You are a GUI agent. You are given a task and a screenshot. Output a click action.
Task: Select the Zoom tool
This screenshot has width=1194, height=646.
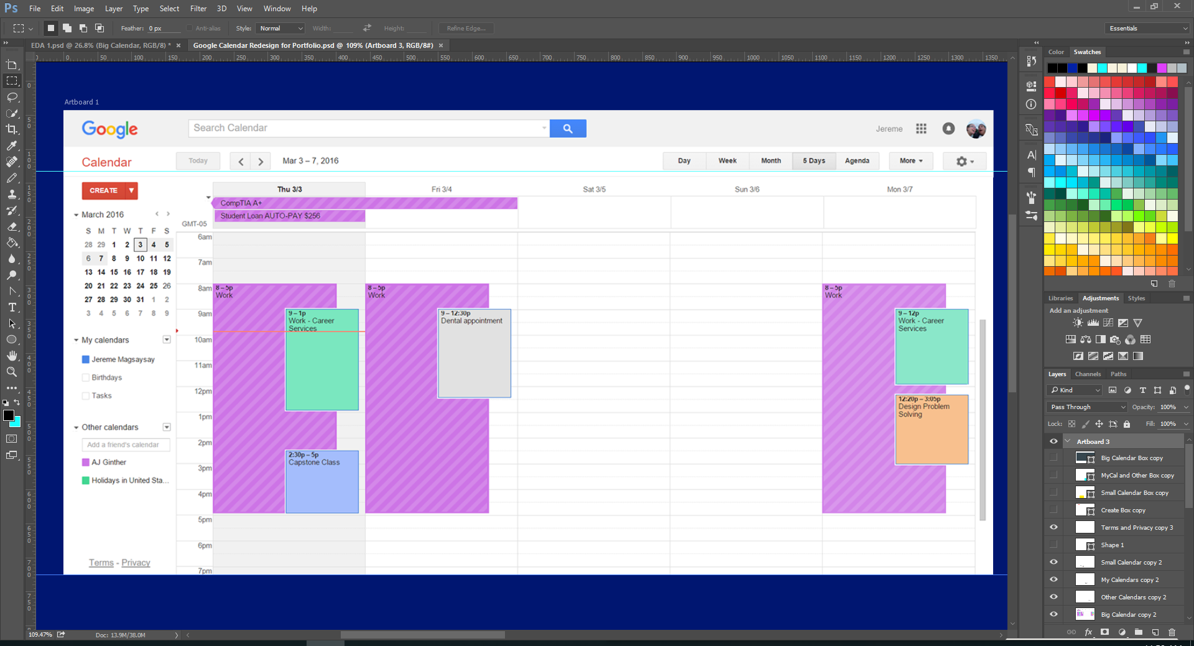[x=12, y=372]
